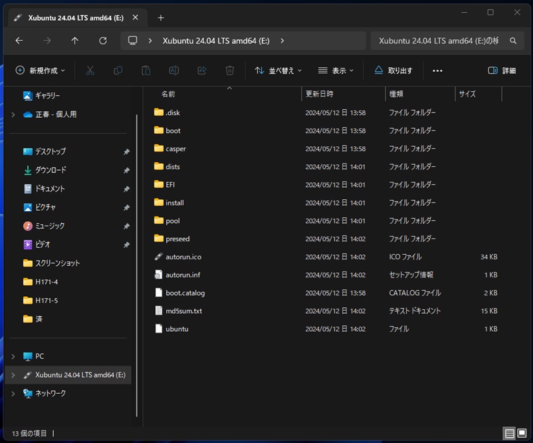Open the H171-5 folder in sidebar
This screenshot has width=533, height=443.
point(40,301)
